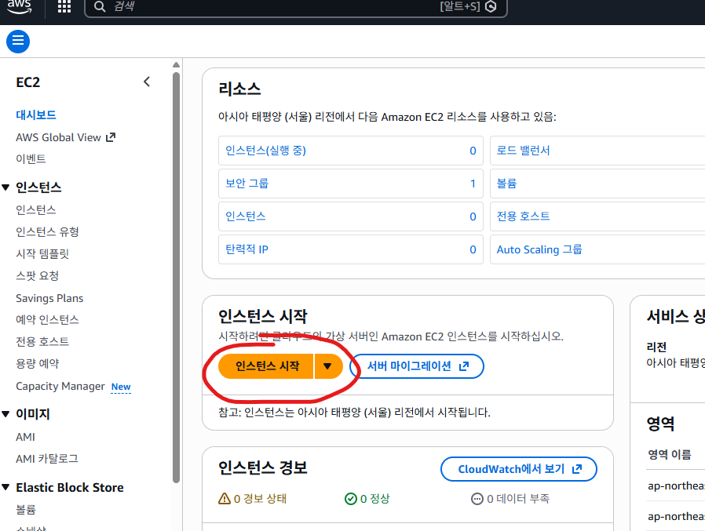Collapse the EC2 sidebar with chevron

147,82
